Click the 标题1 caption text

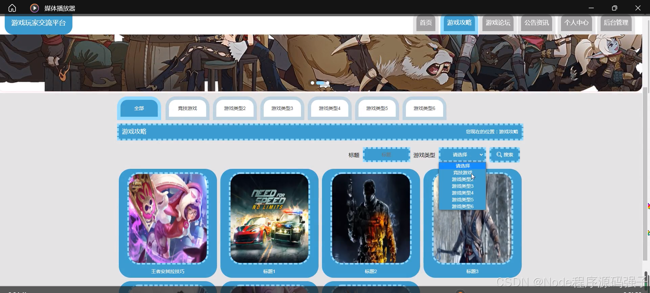pos(269,271)
